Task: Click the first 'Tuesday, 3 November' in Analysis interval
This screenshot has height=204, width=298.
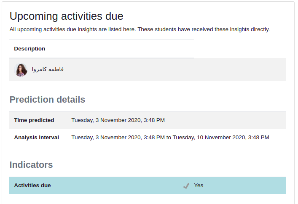Action: tap(97, 138)
